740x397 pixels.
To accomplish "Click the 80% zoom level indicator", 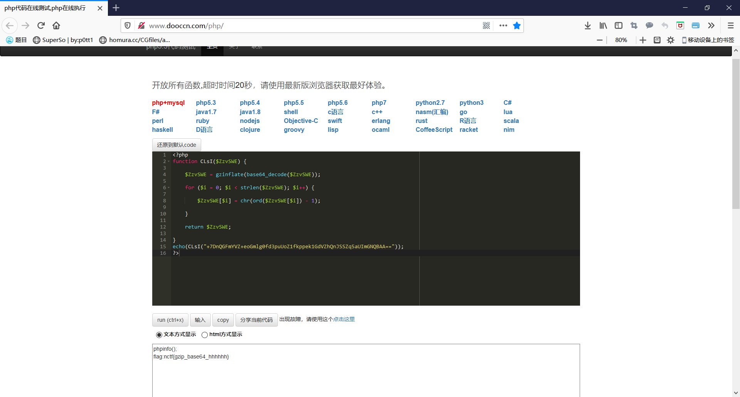I will coord(621,40).
